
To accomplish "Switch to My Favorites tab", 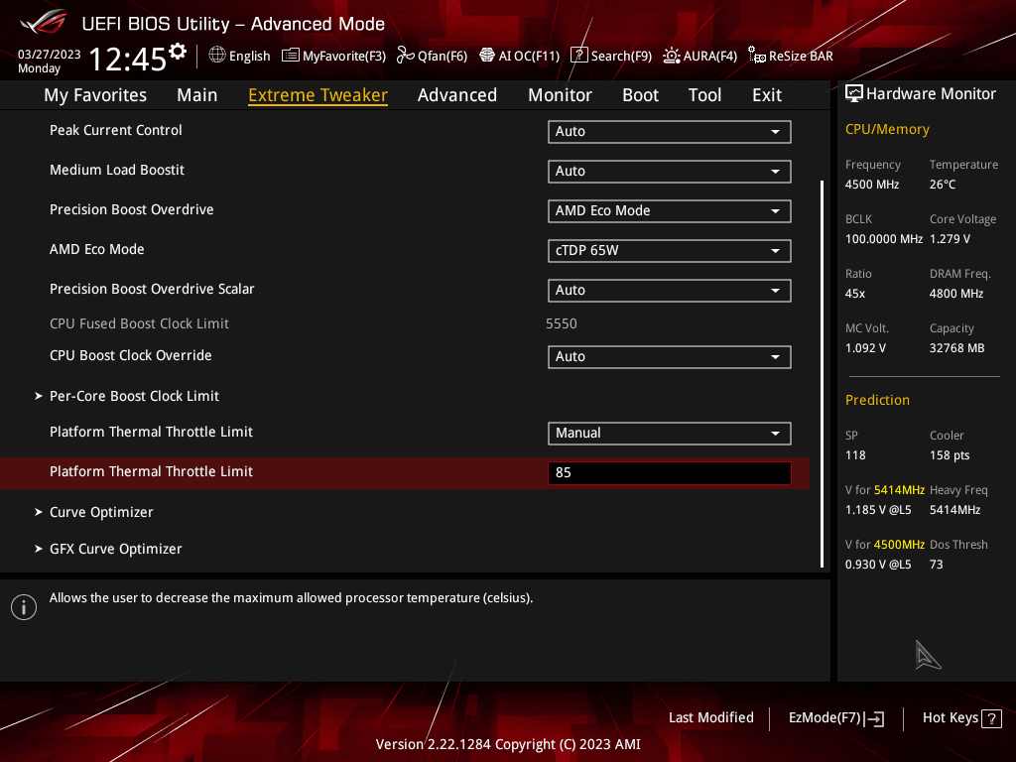I will coord(95,95).
